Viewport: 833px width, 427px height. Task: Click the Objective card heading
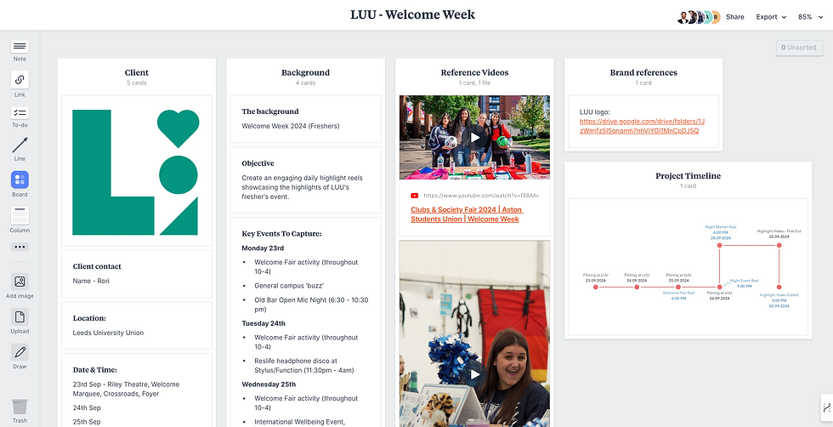pos(258,163)
